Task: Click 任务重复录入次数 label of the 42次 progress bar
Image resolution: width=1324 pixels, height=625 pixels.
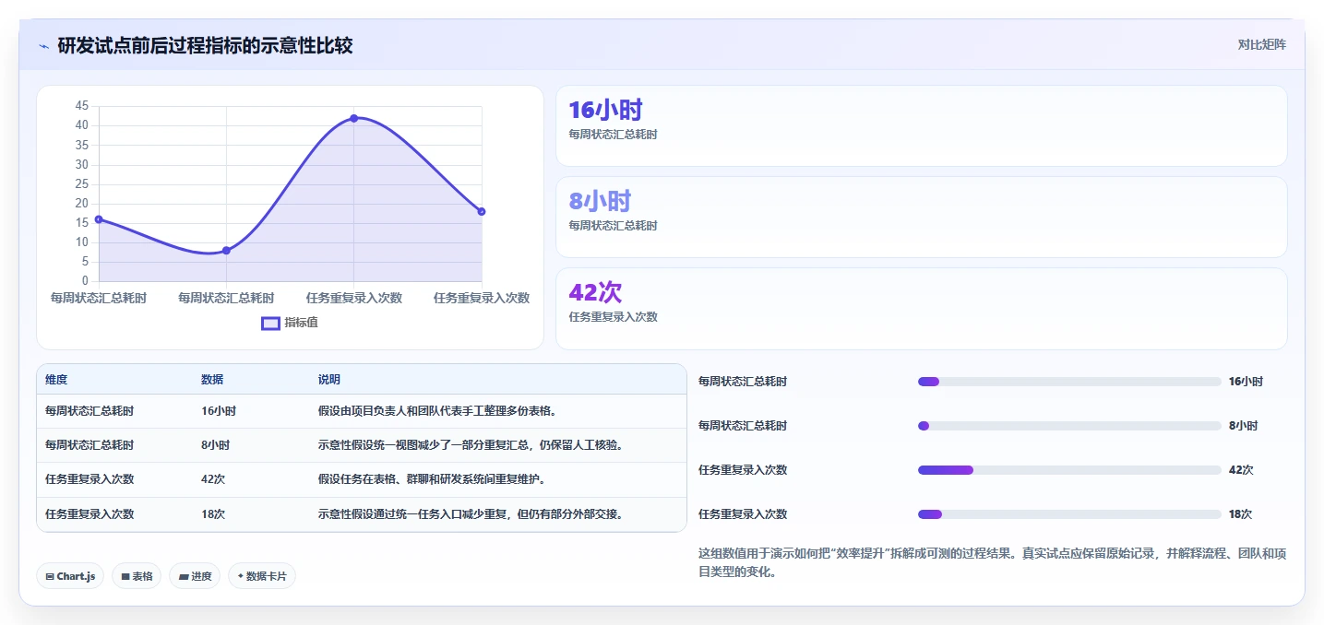Action: click(x=743, y=470)
